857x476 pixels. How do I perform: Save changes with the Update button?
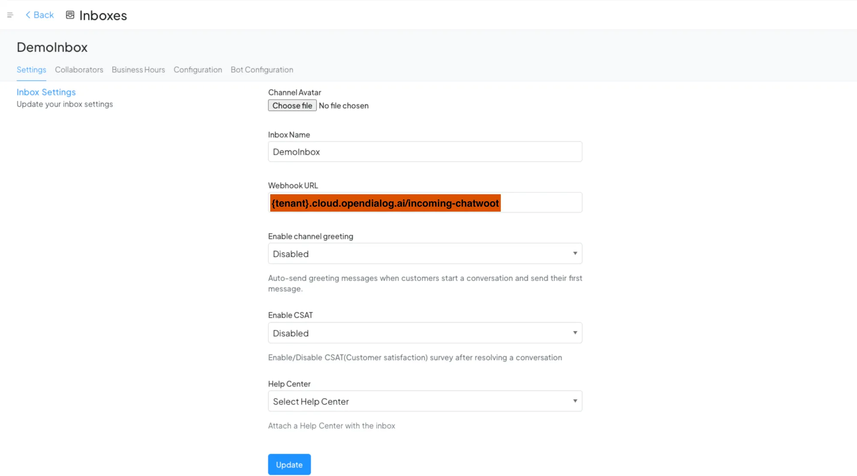click(x=289, y=464)
